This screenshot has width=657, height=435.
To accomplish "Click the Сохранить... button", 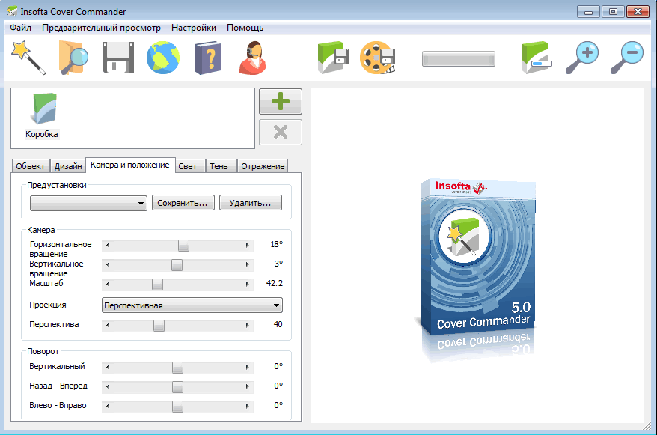I will (x=183, y=203).
